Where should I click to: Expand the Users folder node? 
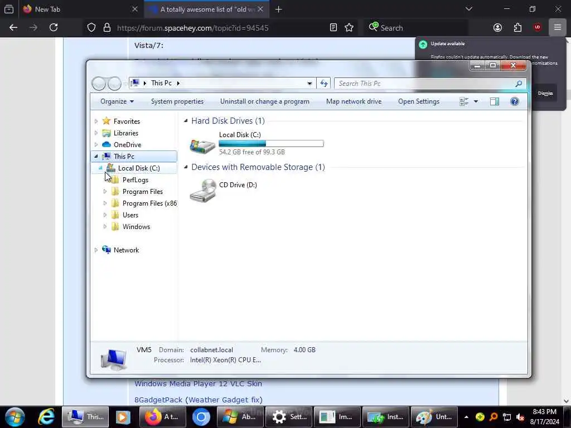105,215
